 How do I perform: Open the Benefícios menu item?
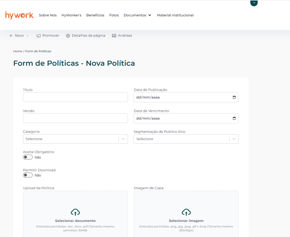coord(95,15)
